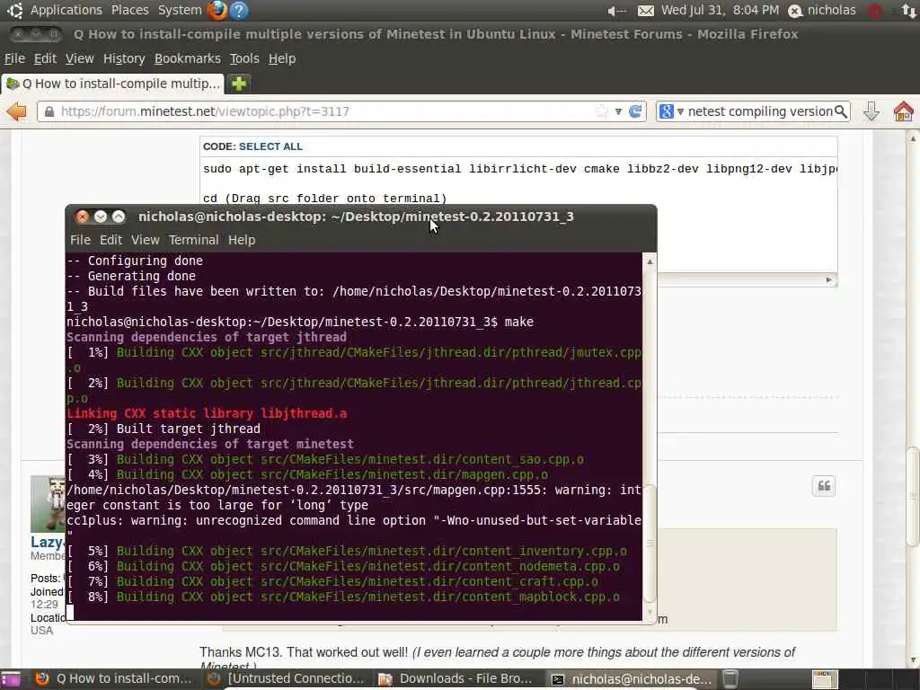Open the terminal's Edit menu
Viewport: 920px width, 690px height.
point(111,240)
